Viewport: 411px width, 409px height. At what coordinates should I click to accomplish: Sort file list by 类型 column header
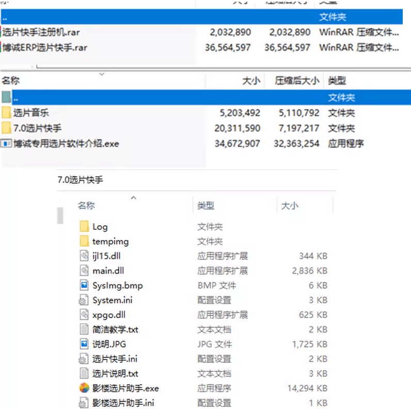tap(206, 206)
